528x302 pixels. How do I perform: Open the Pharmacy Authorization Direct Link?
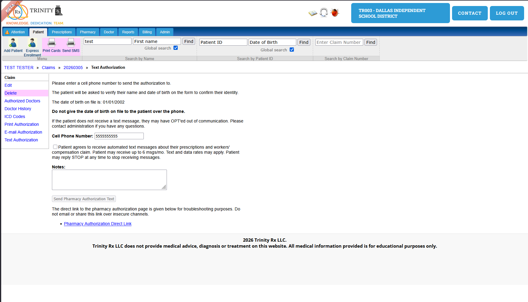point(98,224)
